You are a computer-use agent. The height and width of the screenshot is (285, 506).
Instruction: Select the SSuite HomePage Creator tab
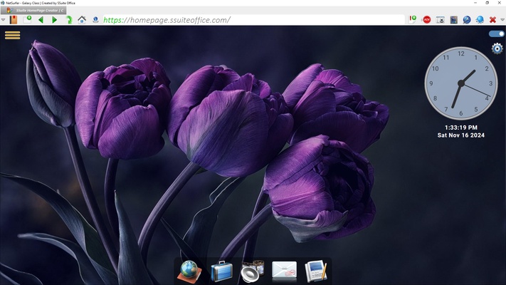tap(34, 11)
